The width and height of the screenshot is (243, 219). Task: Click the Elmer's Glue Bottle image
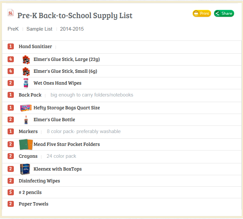[x=26, y=120]
